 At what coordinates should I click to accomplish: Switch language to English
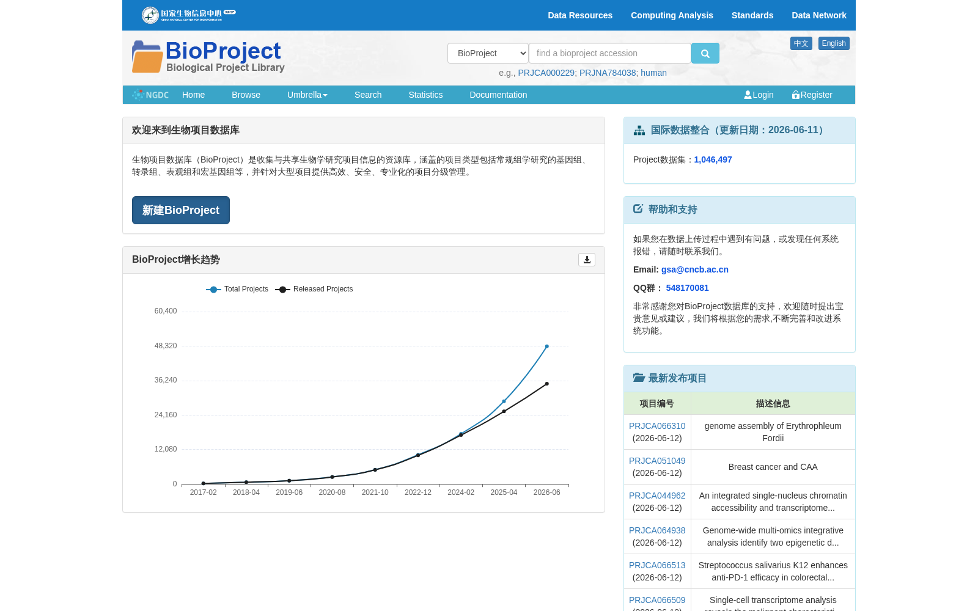834,43
